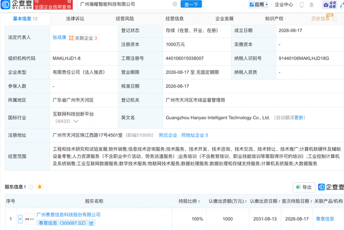
Task: Sort by 持股比例 column
Action: point(199,201)
